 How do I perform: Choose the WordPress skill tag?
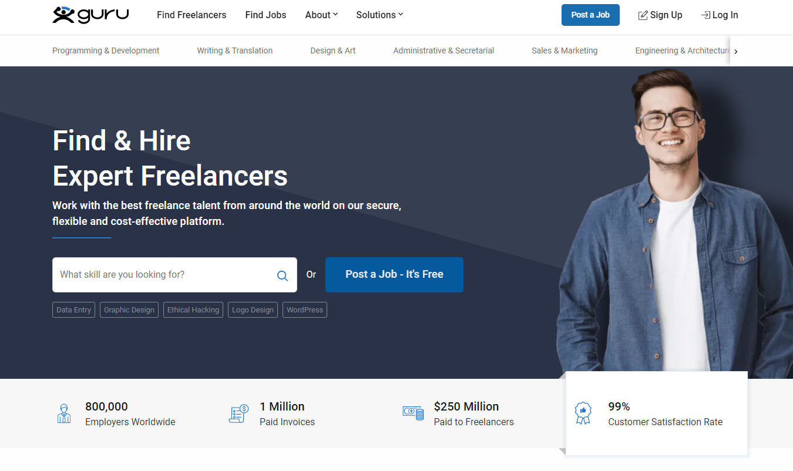(x=305, y=310)
